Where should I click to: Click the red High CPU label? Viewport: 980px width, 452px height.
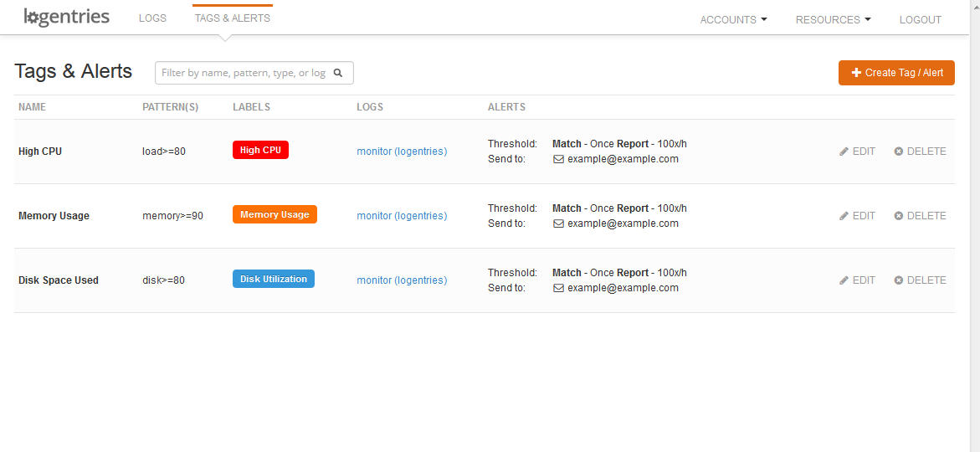click(260, 150)
